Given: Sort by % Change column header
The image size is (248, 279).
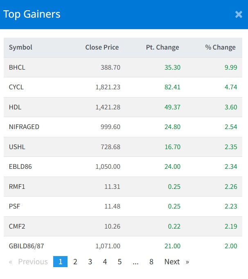Looking at the screenshot, I should 220,47.
